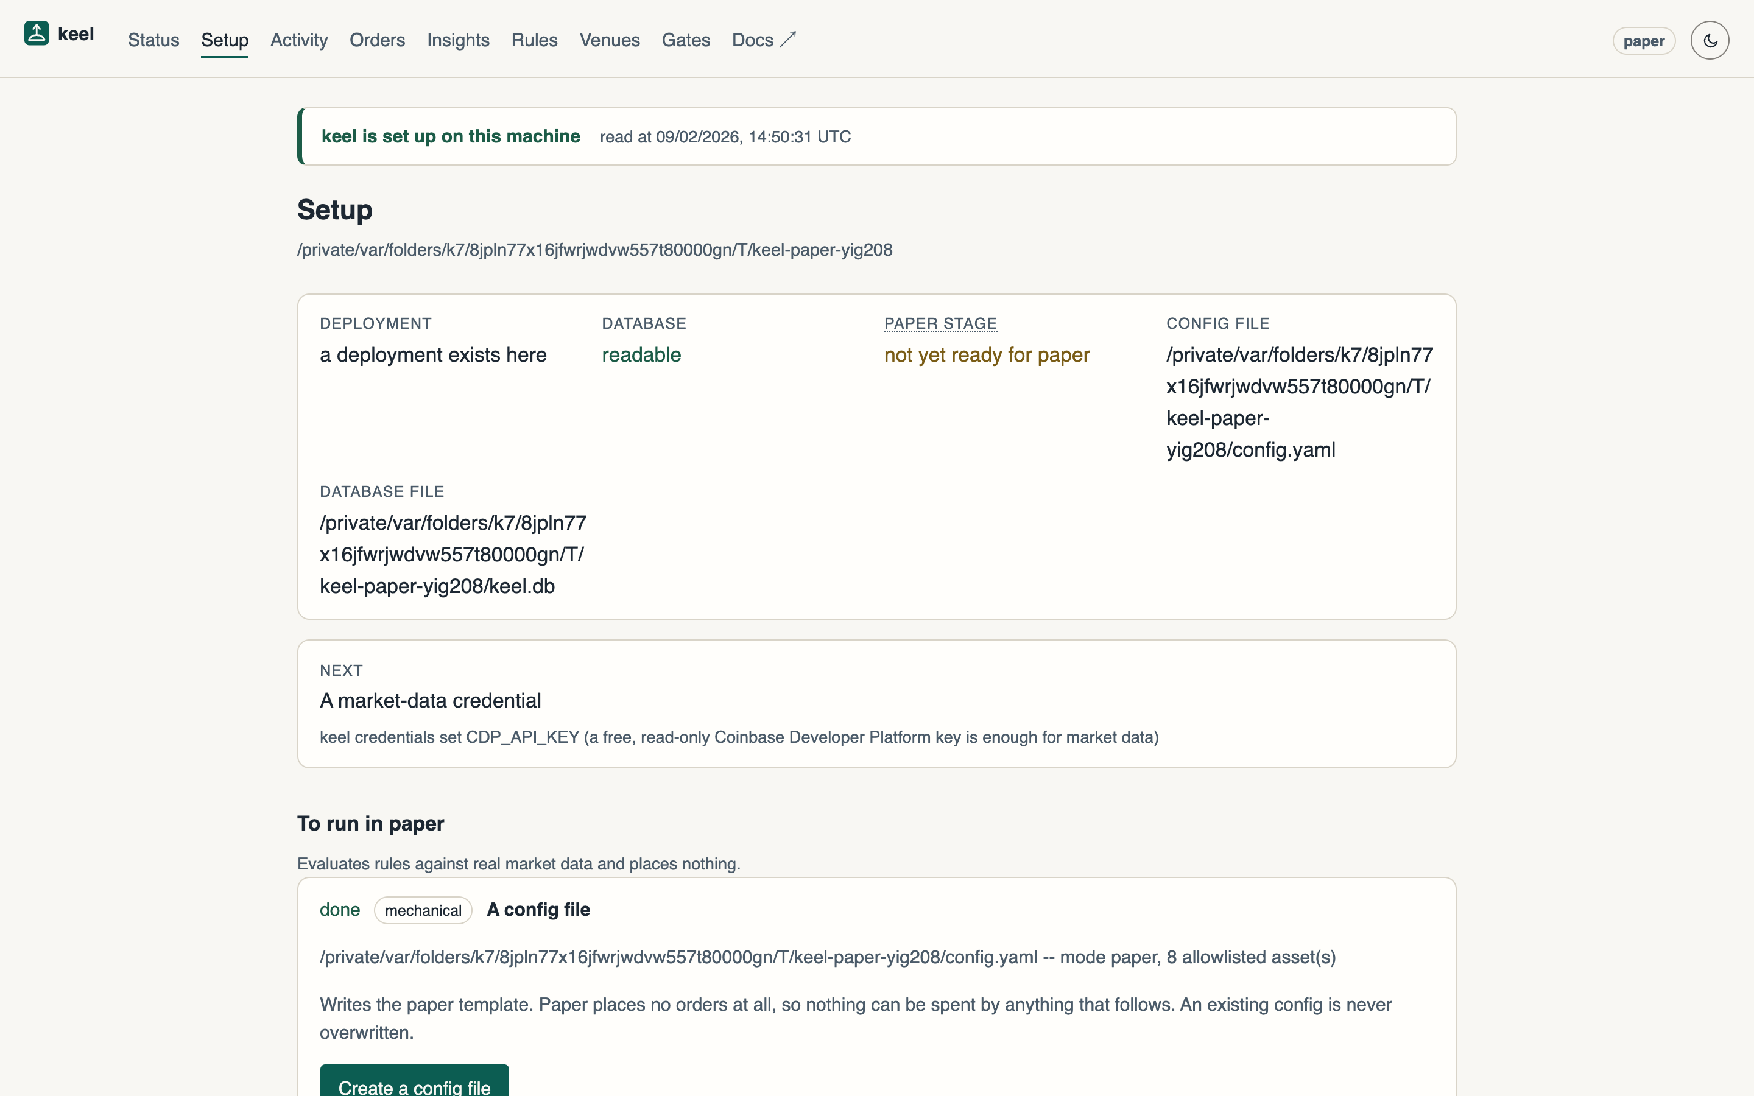Viewport: 1754px width, 1096px height.
Task: Click the 'To run in paper' heading
Action: coord(370,823)
